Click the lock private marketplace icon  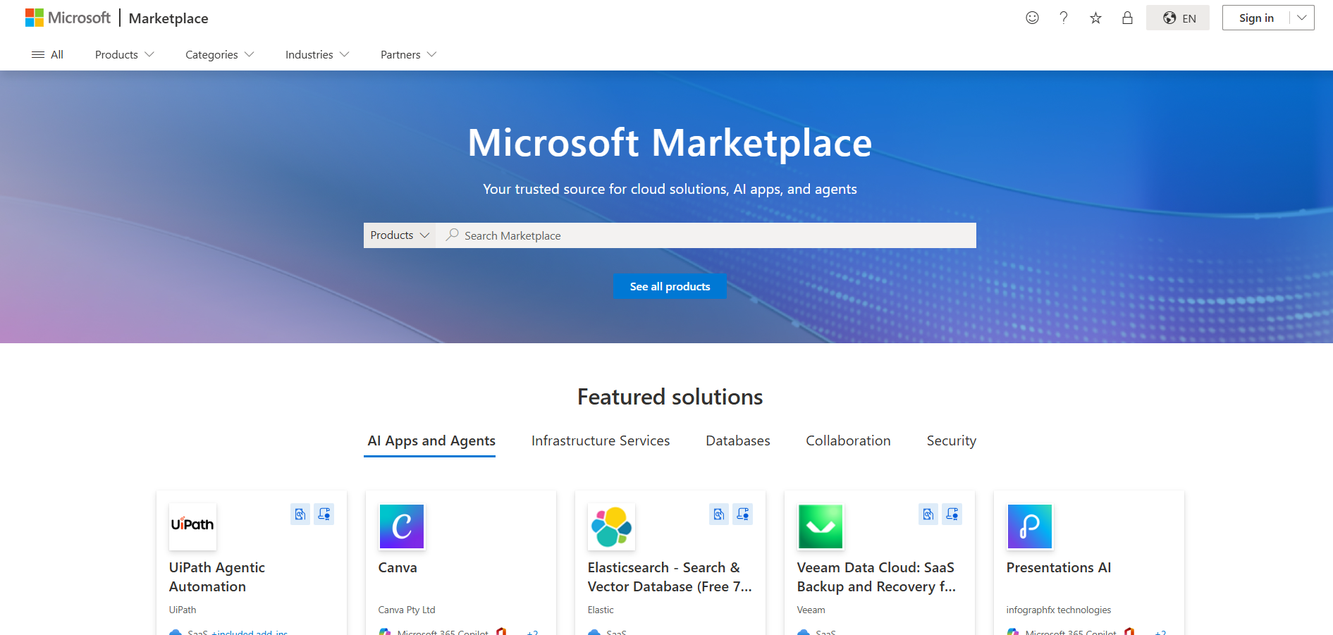tap(1127, 18)
